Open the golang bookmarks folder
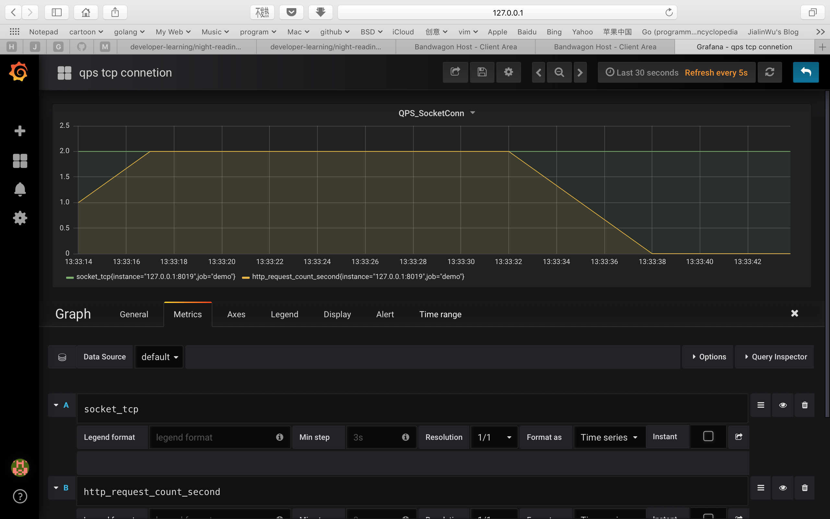 coord(129,32)
